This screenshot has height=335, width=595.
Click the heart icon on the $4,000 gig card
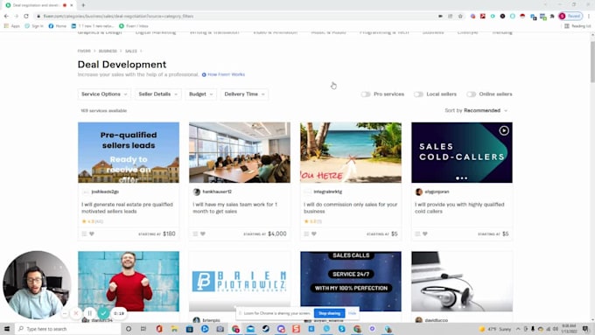coord(203,234)
